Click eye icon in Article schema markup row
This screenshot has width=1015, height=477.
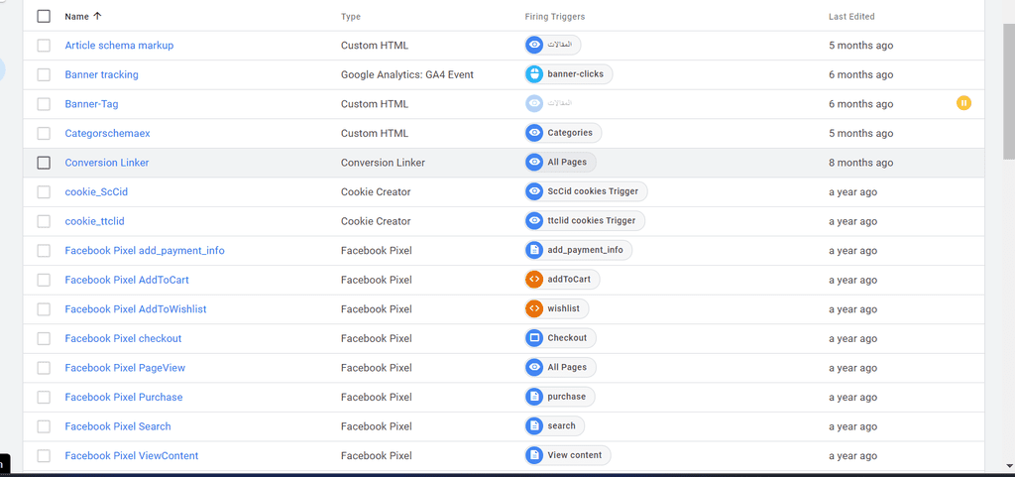coord(534,46)
